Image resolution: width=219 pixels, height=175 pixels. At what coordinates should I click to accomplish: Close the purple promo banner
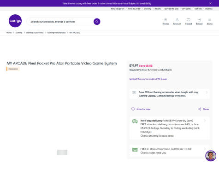[x=210, y=3]
